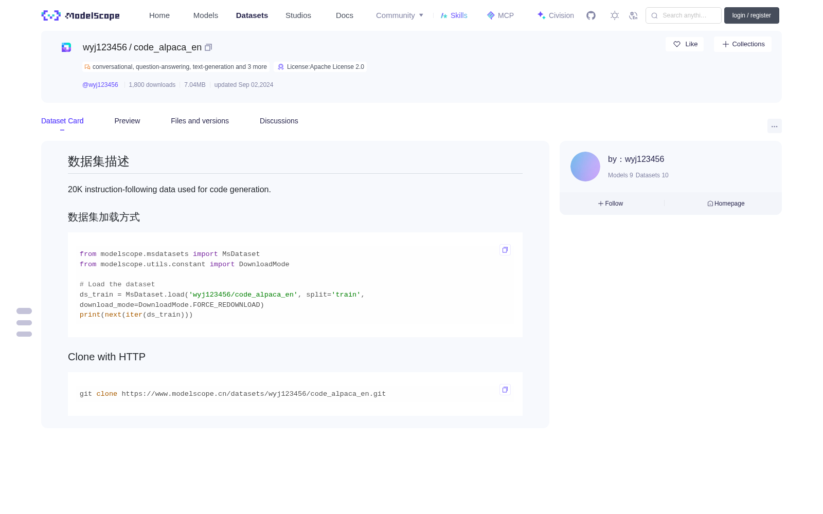Open the Files and versions tab
The image size is (823, 514).
(x=200, y=121)
